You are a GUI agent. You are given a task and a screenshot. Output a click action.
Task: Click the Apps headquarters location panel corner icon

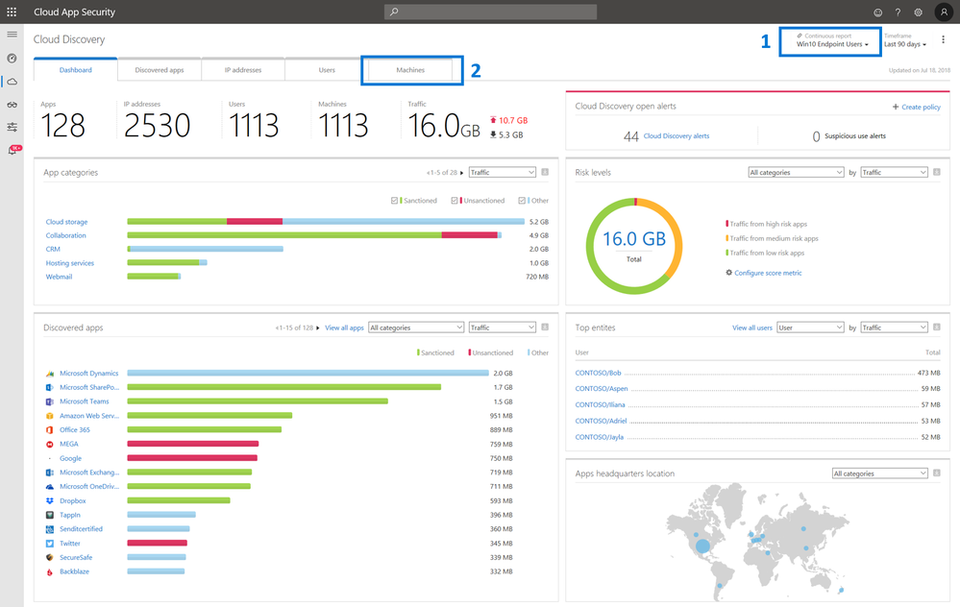tap(937, 473)
